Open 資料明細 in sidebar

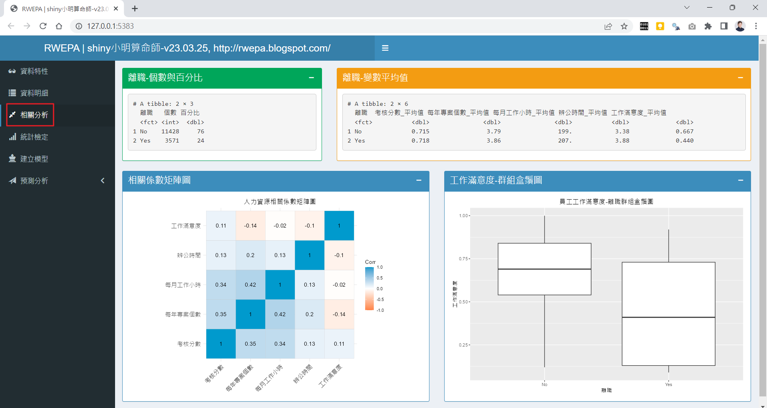click(34, 93)
